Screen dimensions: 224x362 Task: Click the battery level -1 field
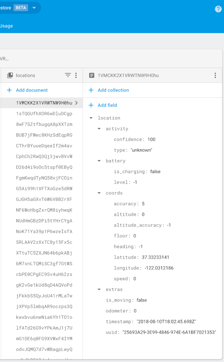[x=125, y=182]
